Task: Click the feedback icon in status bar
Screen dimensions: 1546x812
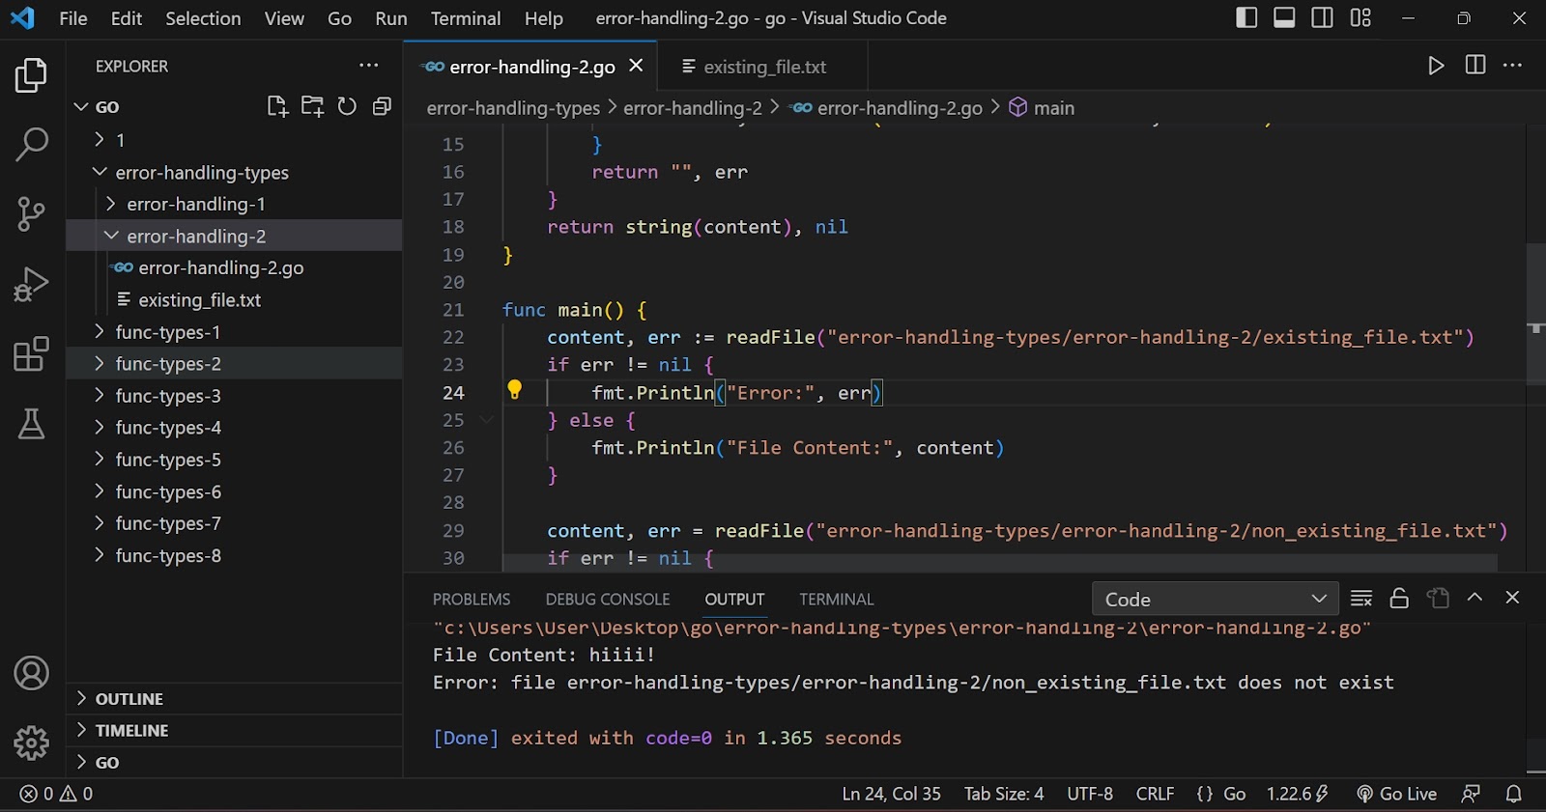Action: (1471, 794)
